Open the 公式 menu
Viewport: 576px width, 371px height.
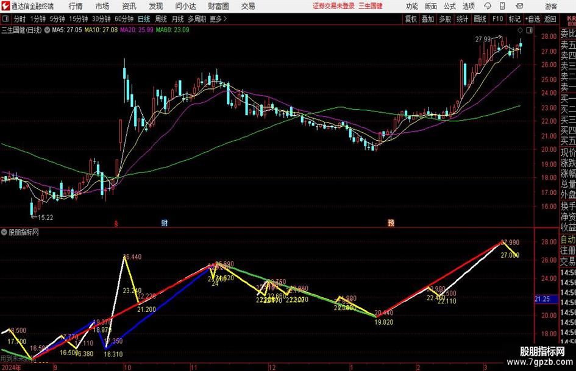(x=449, y=6)
